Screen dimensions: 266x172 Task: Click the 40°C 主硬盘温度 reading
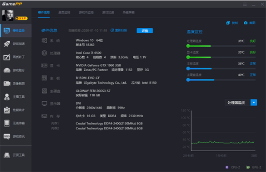(x=241, y=75)
